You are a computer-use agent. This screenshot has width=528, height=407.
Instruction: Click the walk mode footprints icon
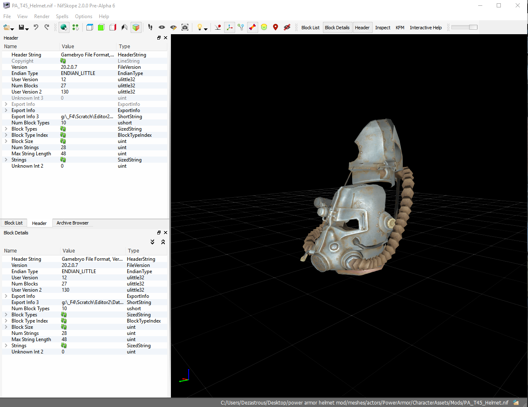pyautogui.click(x=150, y=27)
